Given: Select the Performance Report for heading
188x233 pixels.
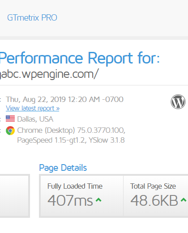Looking at the screenshot, I should 80,59.
